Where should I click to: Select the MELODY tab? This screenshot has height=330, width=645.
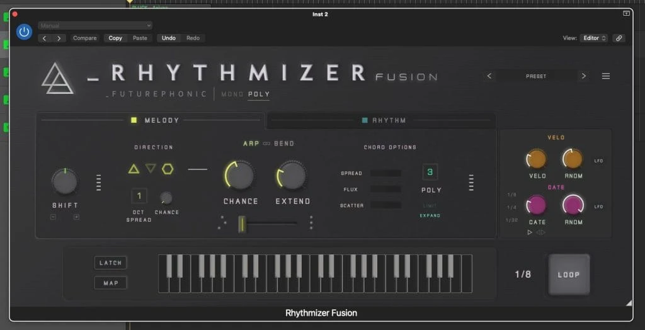(x=151, y=120)
